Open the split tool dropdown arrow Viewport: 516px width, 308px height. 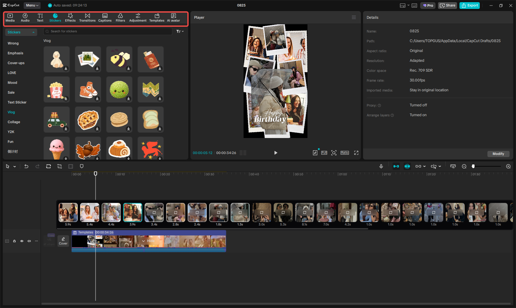(x=439, y=166)
